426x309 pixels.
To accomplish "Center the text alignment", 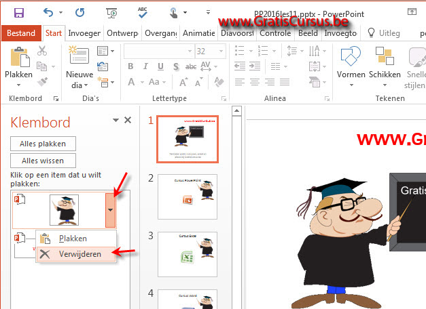I will [255, 81].
